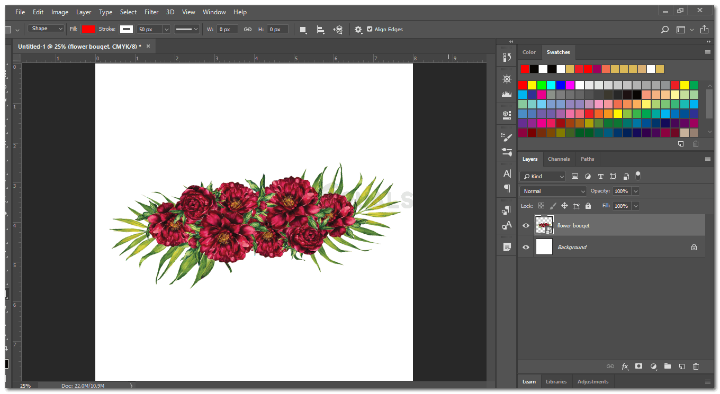Create a new group folder icon
Viewport: 720px width, 394px height.
pyautogui.click(x=668, y=366)
